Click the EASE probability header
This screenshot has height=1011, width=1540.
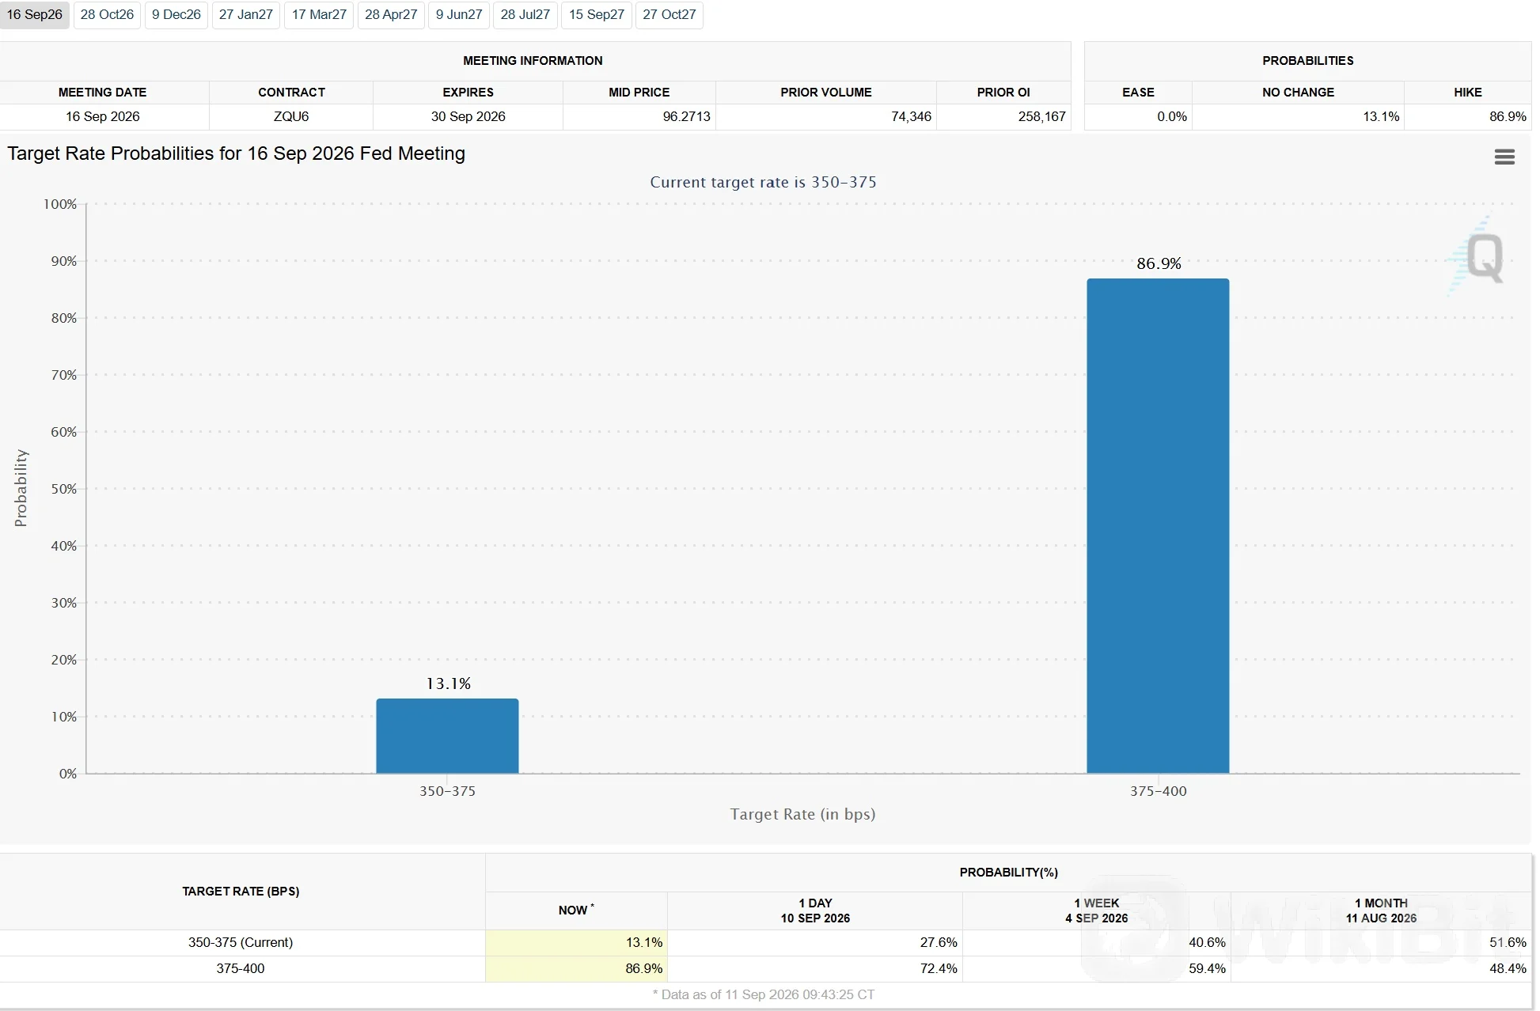[x=1138, y=93]
